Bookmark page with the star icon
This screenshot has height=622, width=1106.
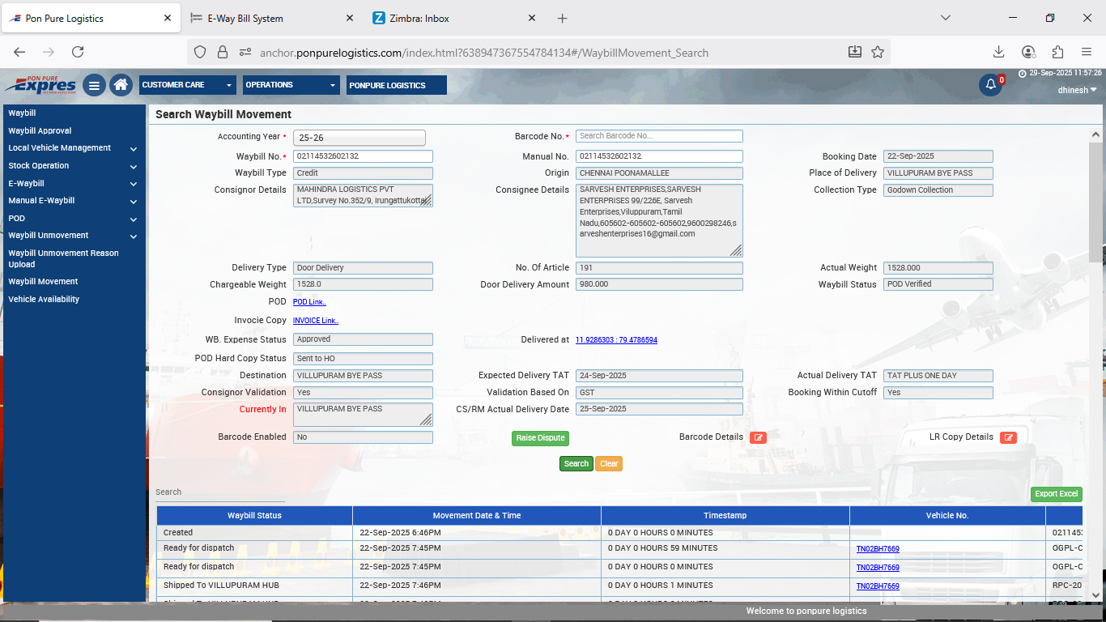[x=878, y=52]
